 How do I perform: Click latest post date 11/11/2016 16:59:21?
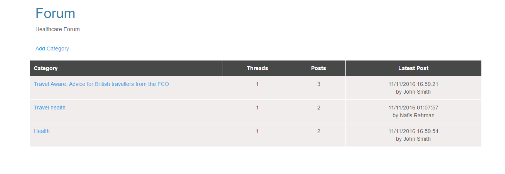413,84
